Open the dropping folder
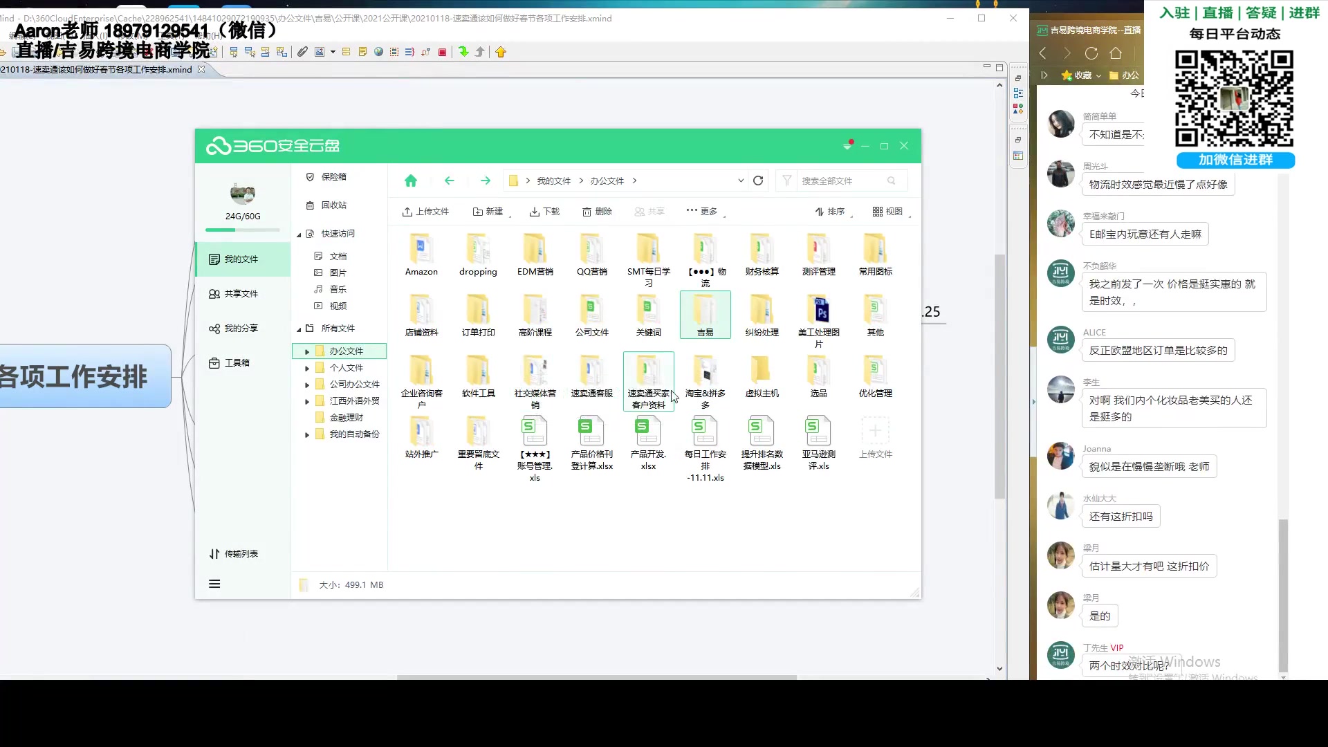Image resolution: width=1328 pixels, height=747 pixels. pos(478,255)
